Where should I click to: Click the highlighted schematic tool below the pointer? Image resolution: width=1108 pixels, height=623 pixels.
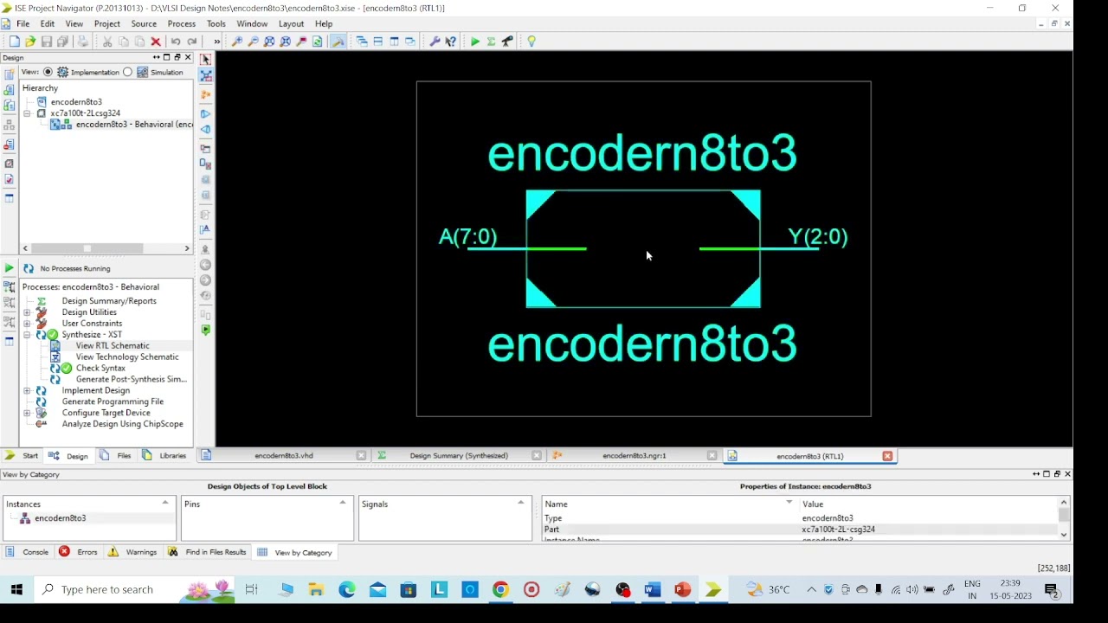(x=206, y=76)
